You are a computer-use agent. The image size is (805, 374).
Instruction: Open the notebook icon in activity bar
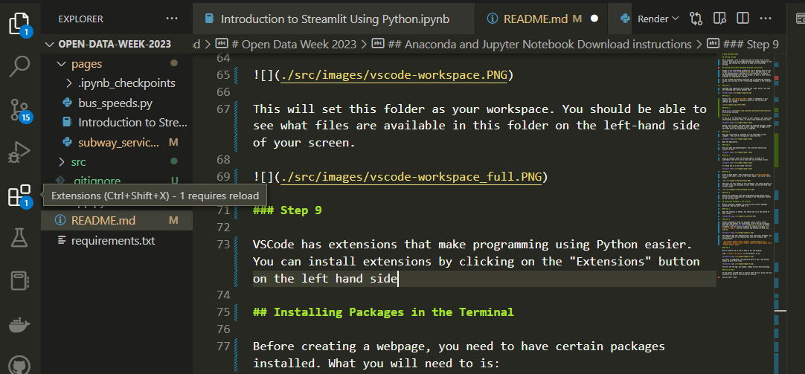click(21, 280)
